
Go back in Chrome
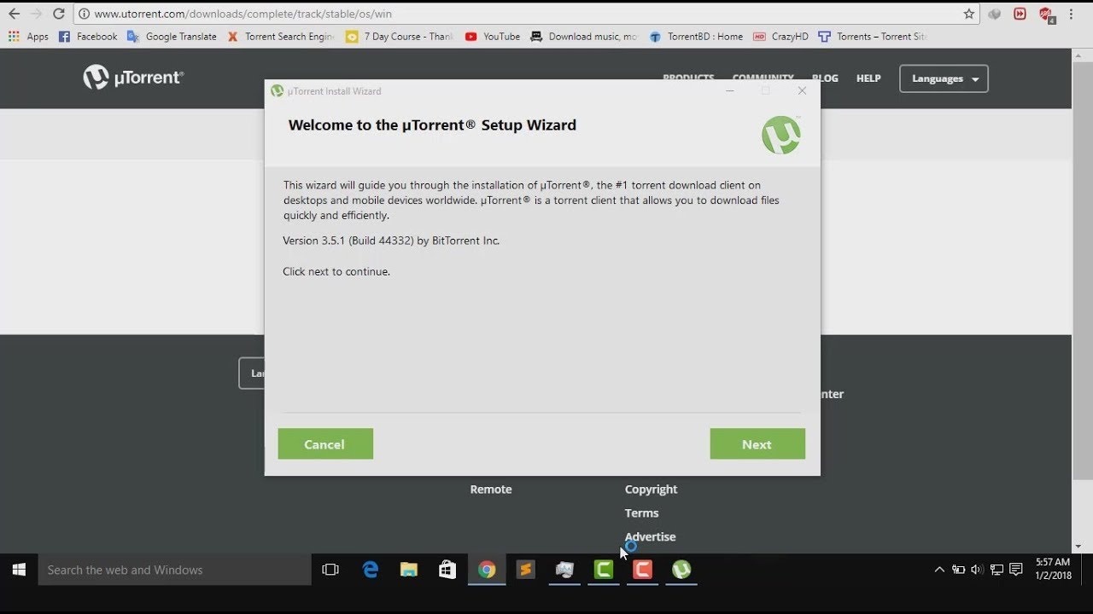(x=14, y=14)
